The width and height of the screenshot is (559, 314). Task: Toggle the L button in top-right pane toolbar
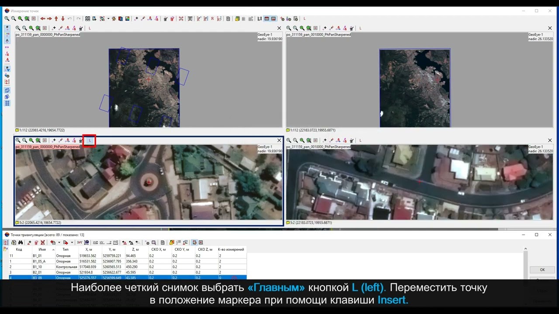coord(360,28)
